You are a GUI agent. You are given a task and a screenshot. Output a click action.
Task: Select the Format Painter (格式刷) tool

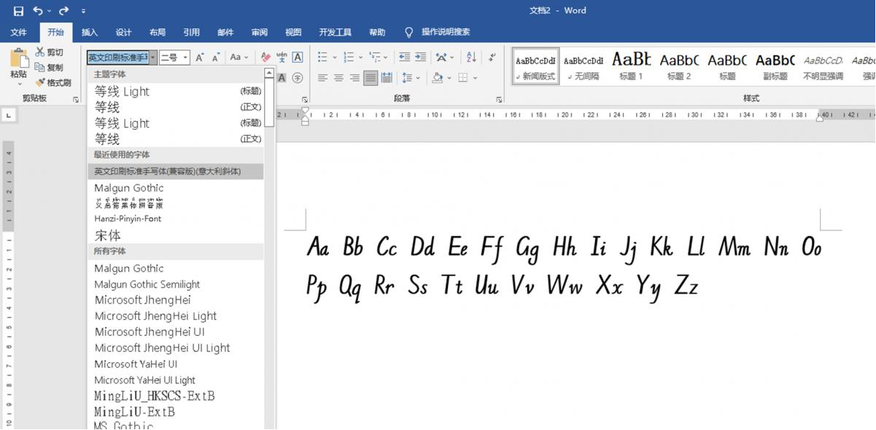[x=53, y=82]
